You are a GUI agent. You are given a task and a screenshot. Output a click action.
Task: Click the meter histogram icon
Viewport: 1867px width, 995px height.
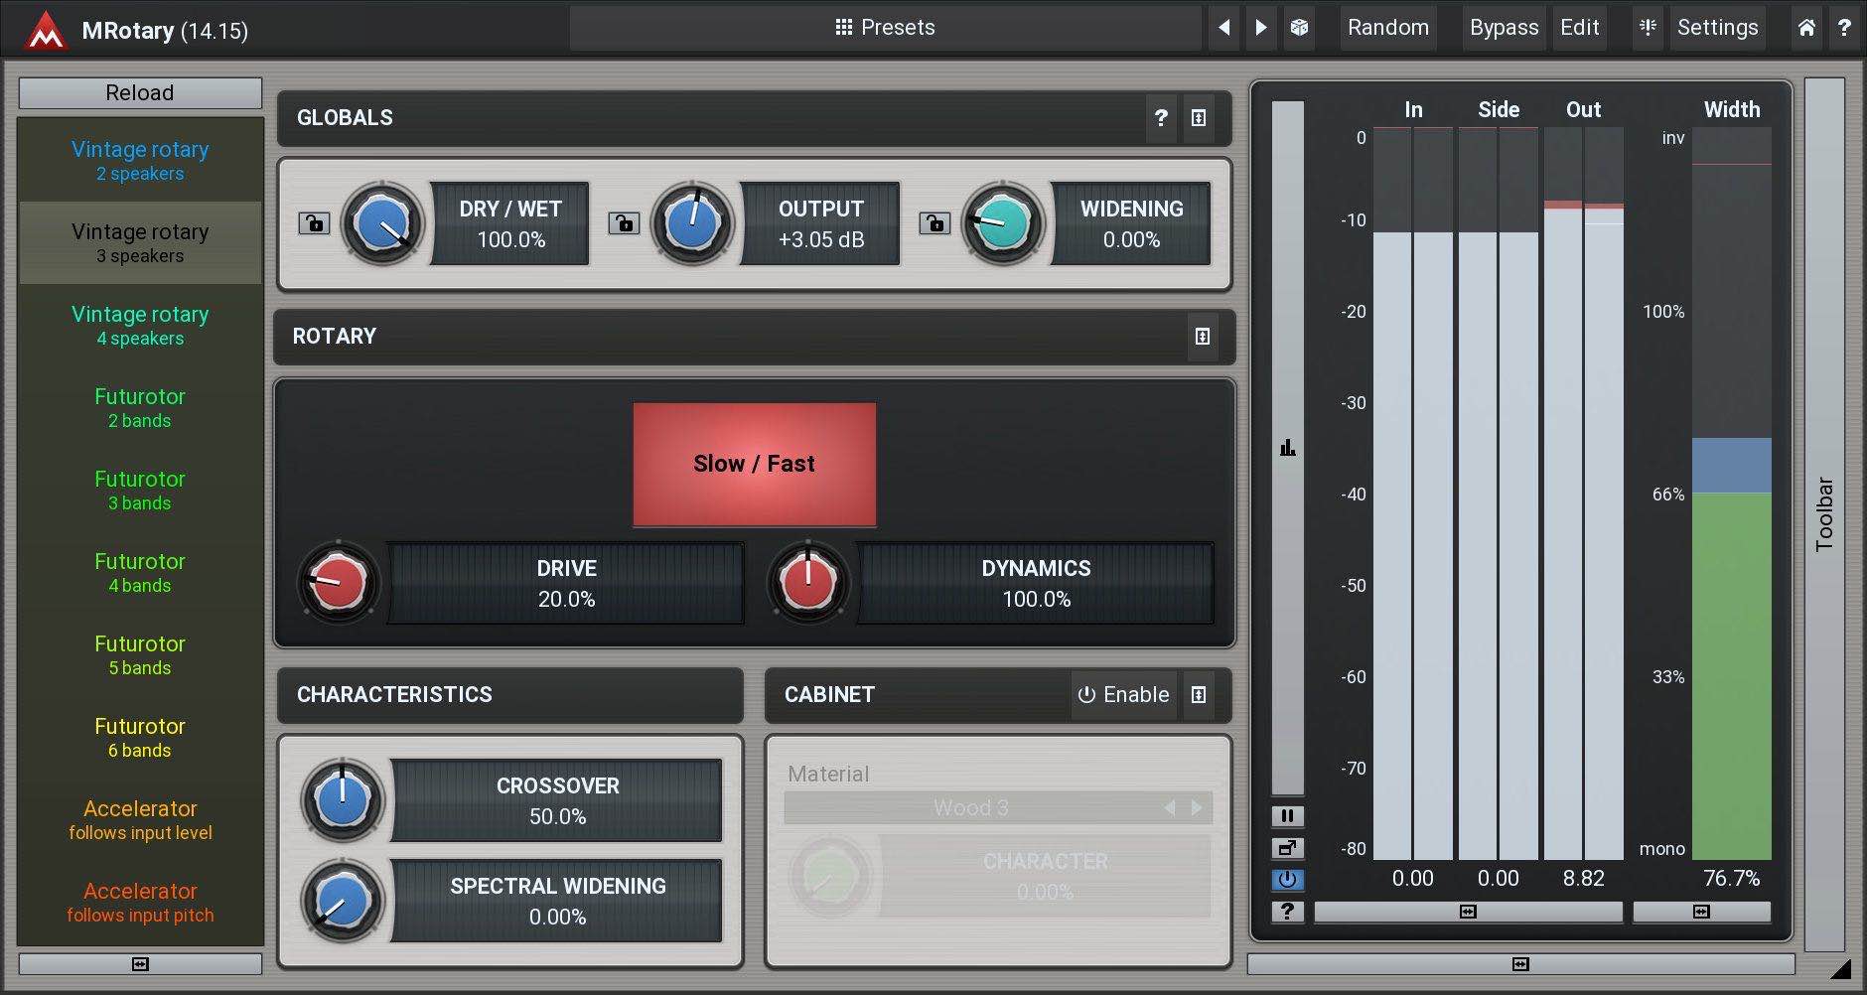click(x=1288, y=448)
